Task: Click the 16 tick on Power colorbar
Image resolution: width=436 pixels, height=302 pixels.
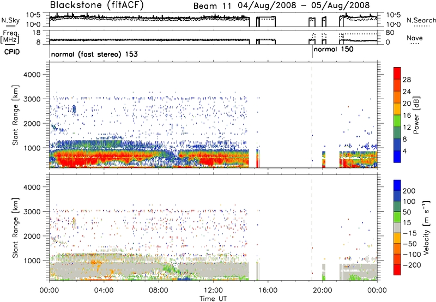Action: tap(407, 116)
